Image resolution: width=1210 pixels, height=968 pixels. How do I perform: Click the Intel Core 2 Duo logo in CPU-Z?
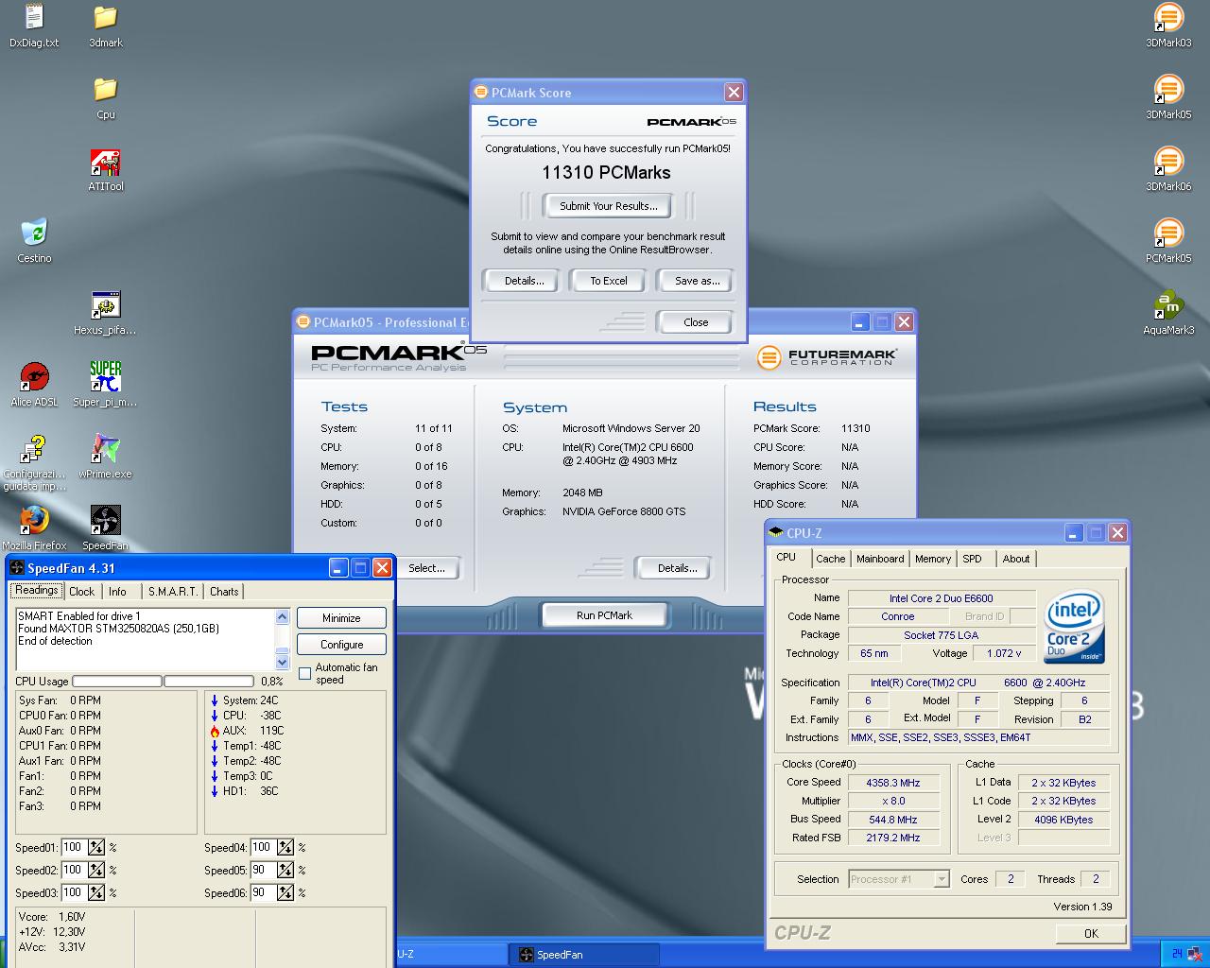click(x=1075, y=627)
